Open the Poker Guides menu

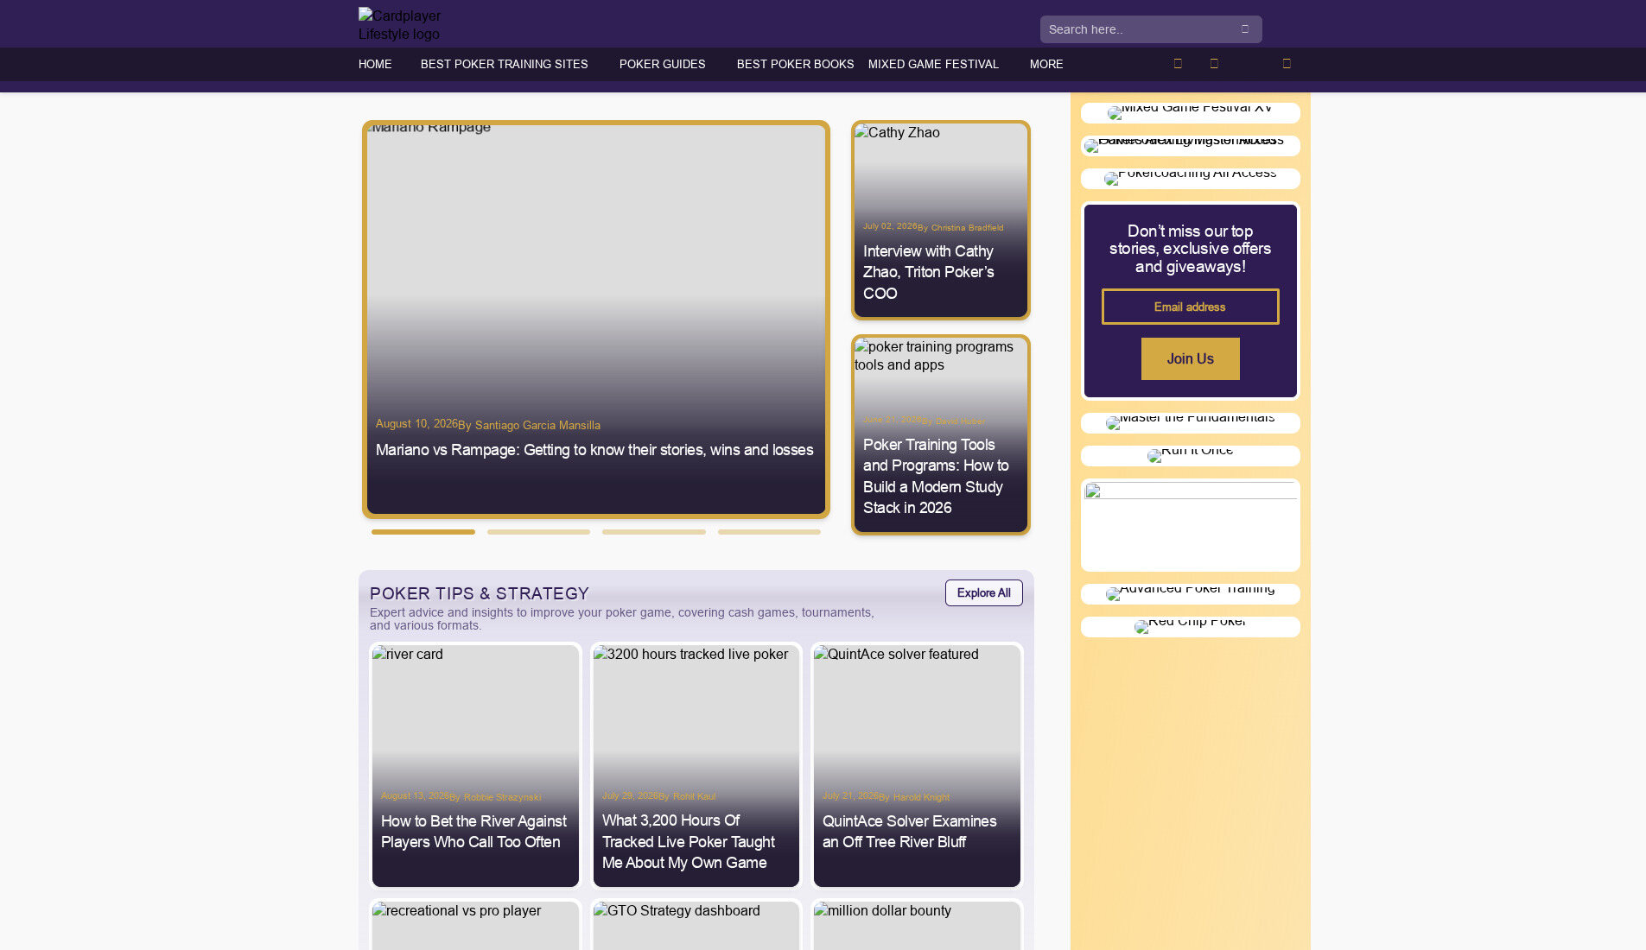click(x=662, y=65)
